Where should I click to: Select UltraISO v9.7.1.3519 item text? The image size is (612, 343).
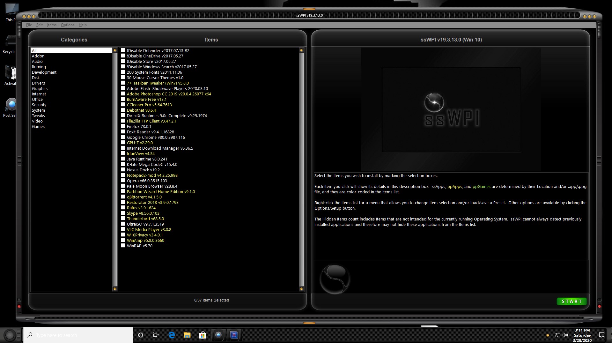point(145,224)
